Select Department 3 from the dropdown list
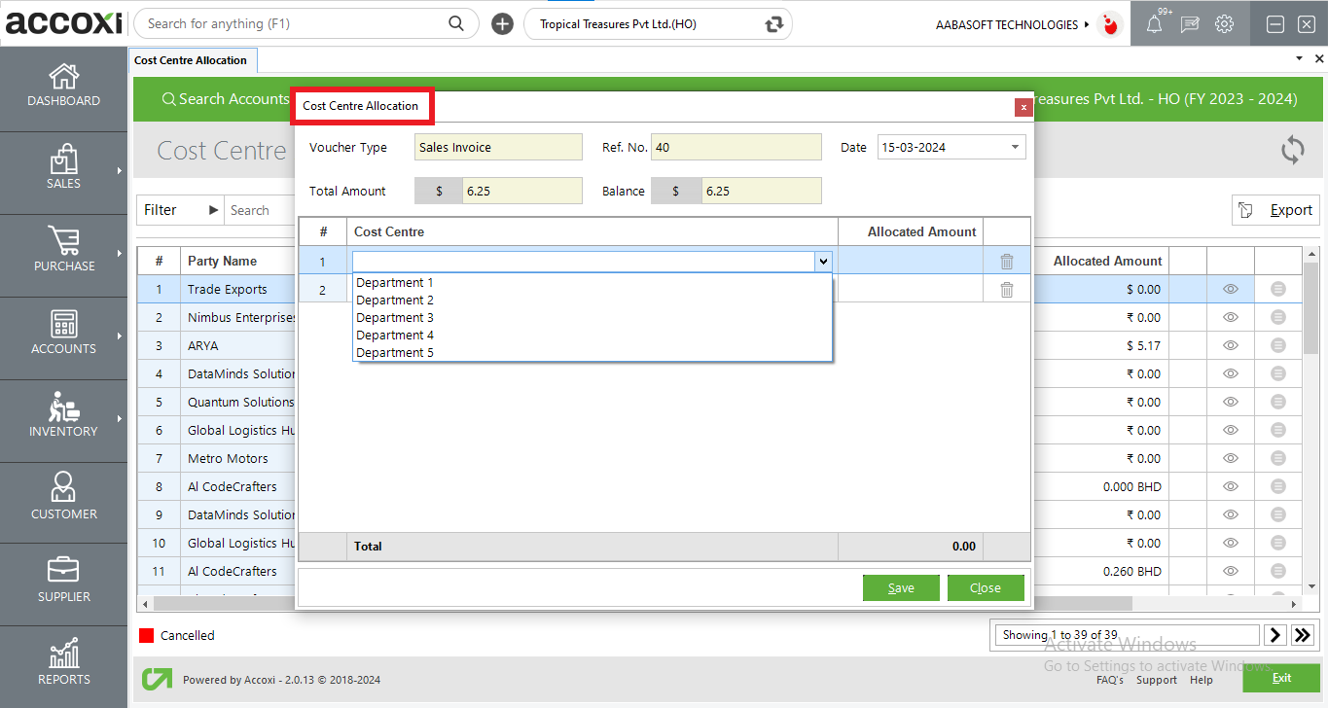The height and width of the screenshot is (708, 1328). 395,317
